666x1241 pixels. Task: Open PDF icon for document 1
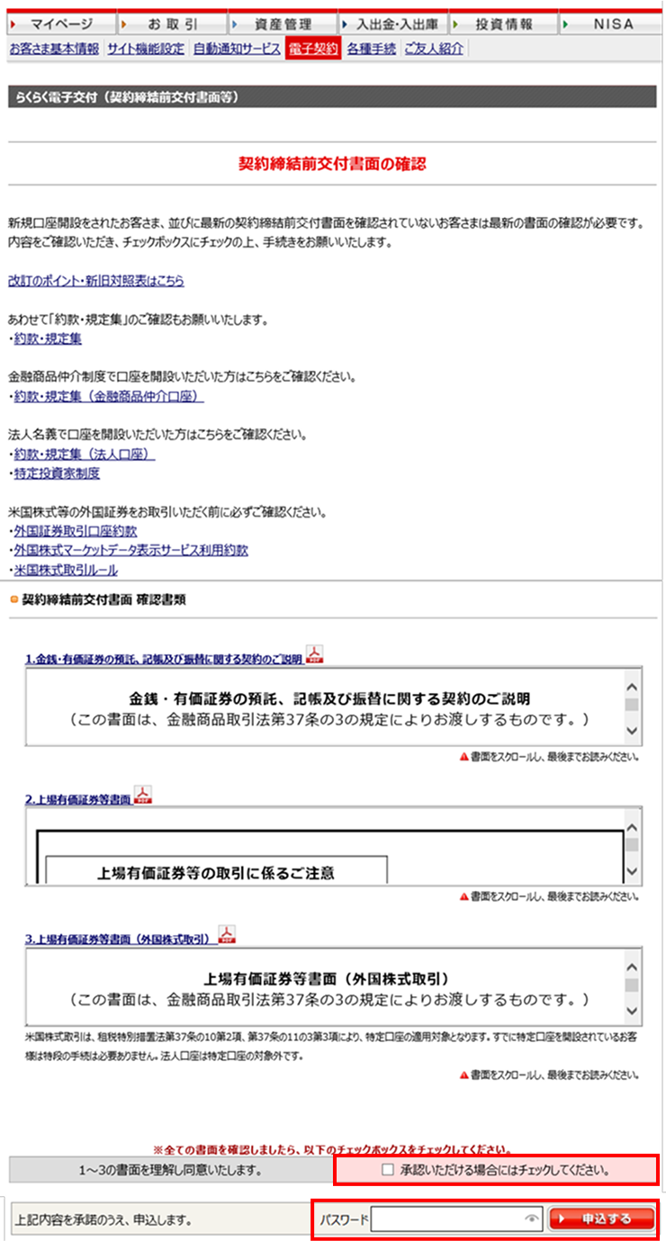(x=314, y=654)
